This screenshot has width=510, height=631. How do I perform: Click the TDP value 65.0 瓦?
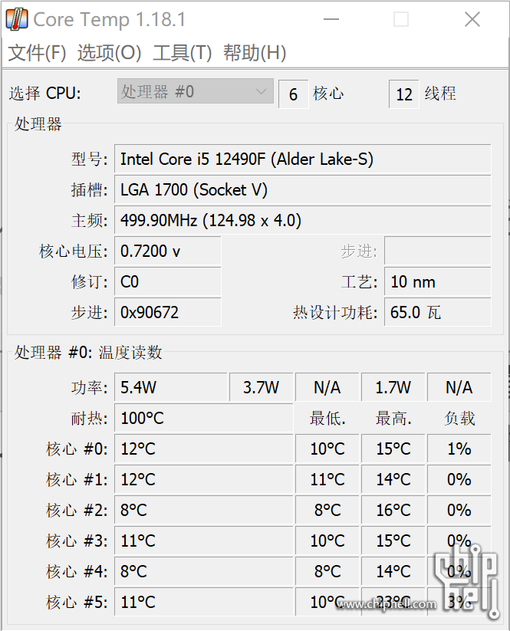(x=438, y=312)
